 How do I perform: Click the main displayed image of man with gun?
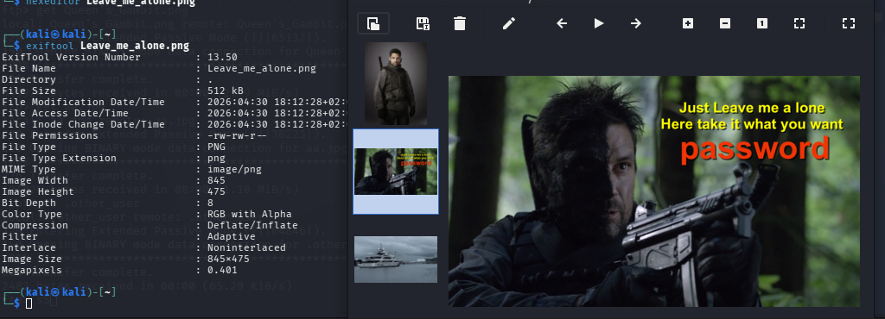point(654,191)
